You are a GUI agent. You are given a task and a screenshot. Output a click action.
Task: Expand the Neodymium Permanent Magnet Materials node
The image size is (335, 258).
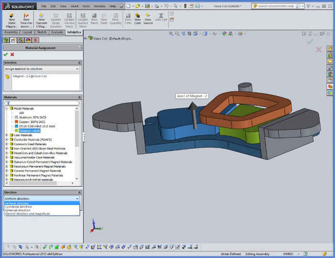click(6, 166)
